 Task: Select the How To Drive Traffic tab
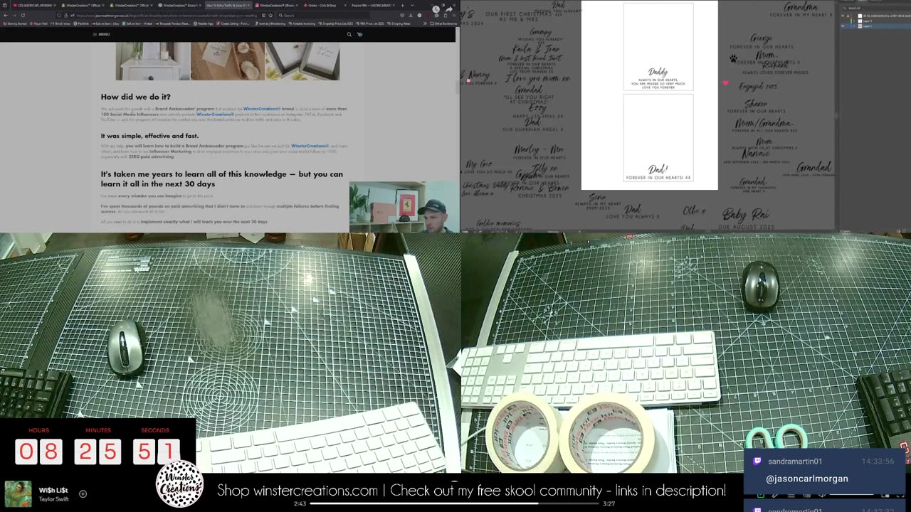click(x=228, y=6)
